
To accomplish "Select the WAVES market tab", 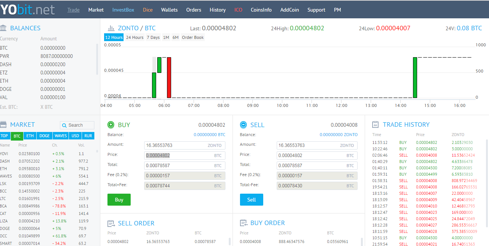I will 61,136.
